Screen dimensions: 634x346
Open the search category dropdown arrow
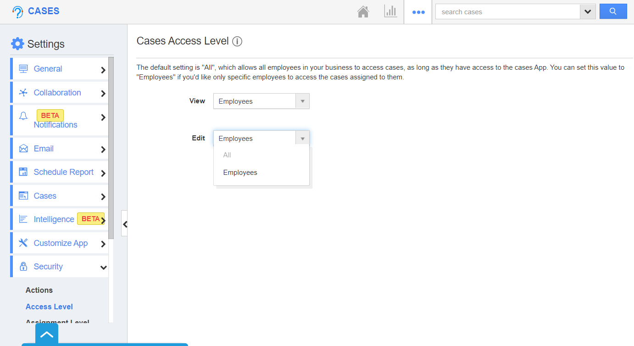coord(588,11)
